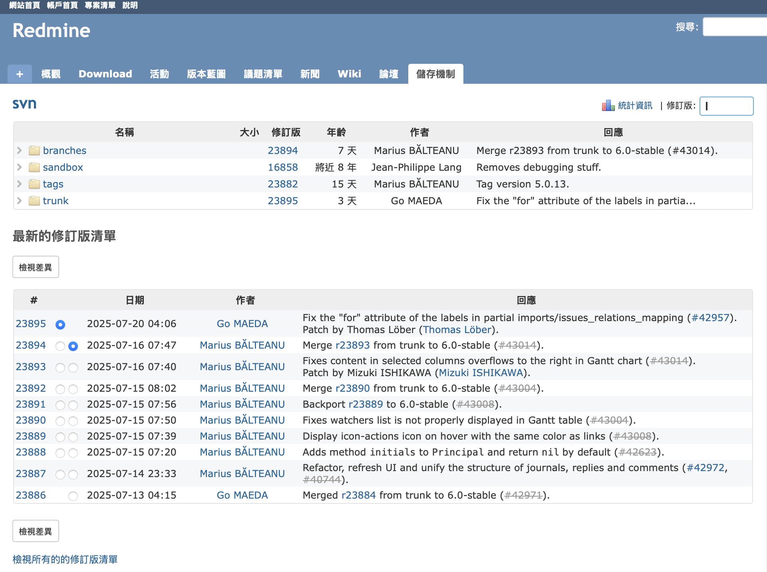Open r23884 link in Merged row
This screenshot has height=572, width=767.
click(359, 495)
